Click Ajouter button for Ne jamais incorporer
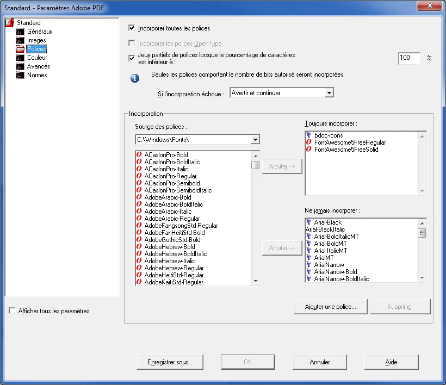 click(x=282, y=248)
